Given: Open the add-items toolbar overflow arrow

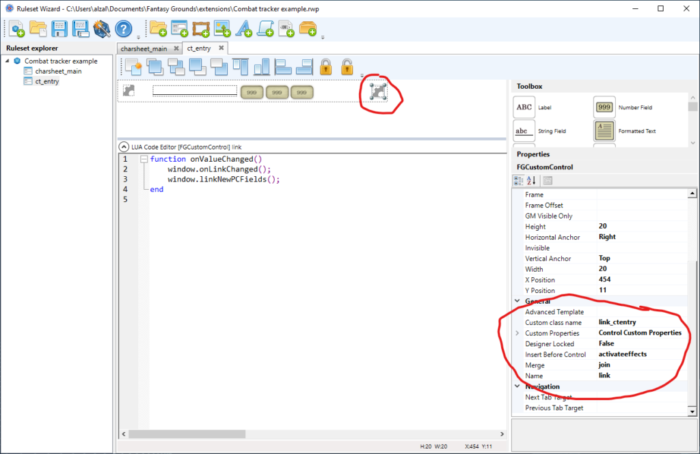Looking at the screenshot, I should coord(323,38).
